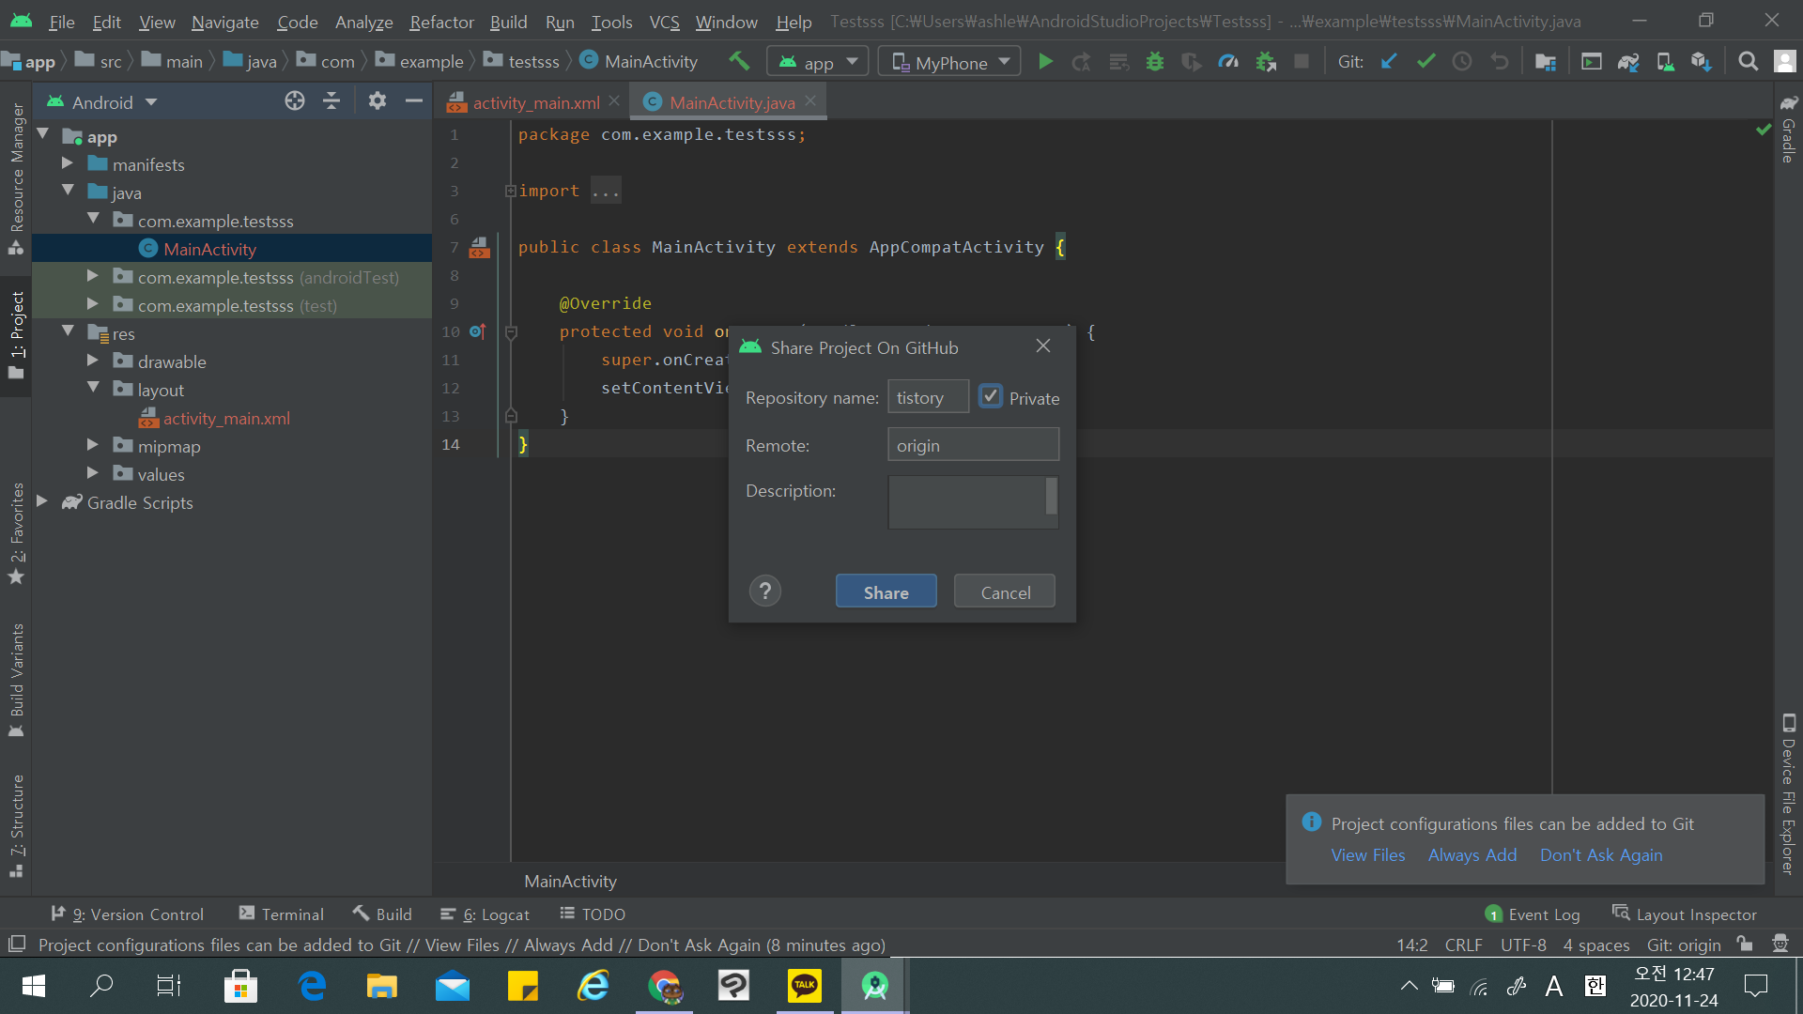Click the green Run app play icon
This screenshot has width=1803, height=1014.
1045,62
